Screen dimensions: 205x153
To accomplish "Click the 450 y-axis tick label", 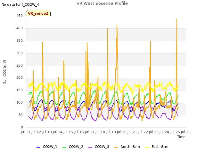I will point(20,16).
